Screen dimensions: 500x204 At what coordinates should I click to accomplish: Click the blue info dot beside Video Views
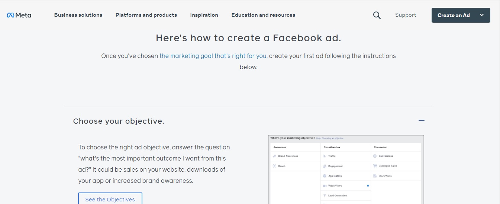pyautogui.click(x=368, y=185)
